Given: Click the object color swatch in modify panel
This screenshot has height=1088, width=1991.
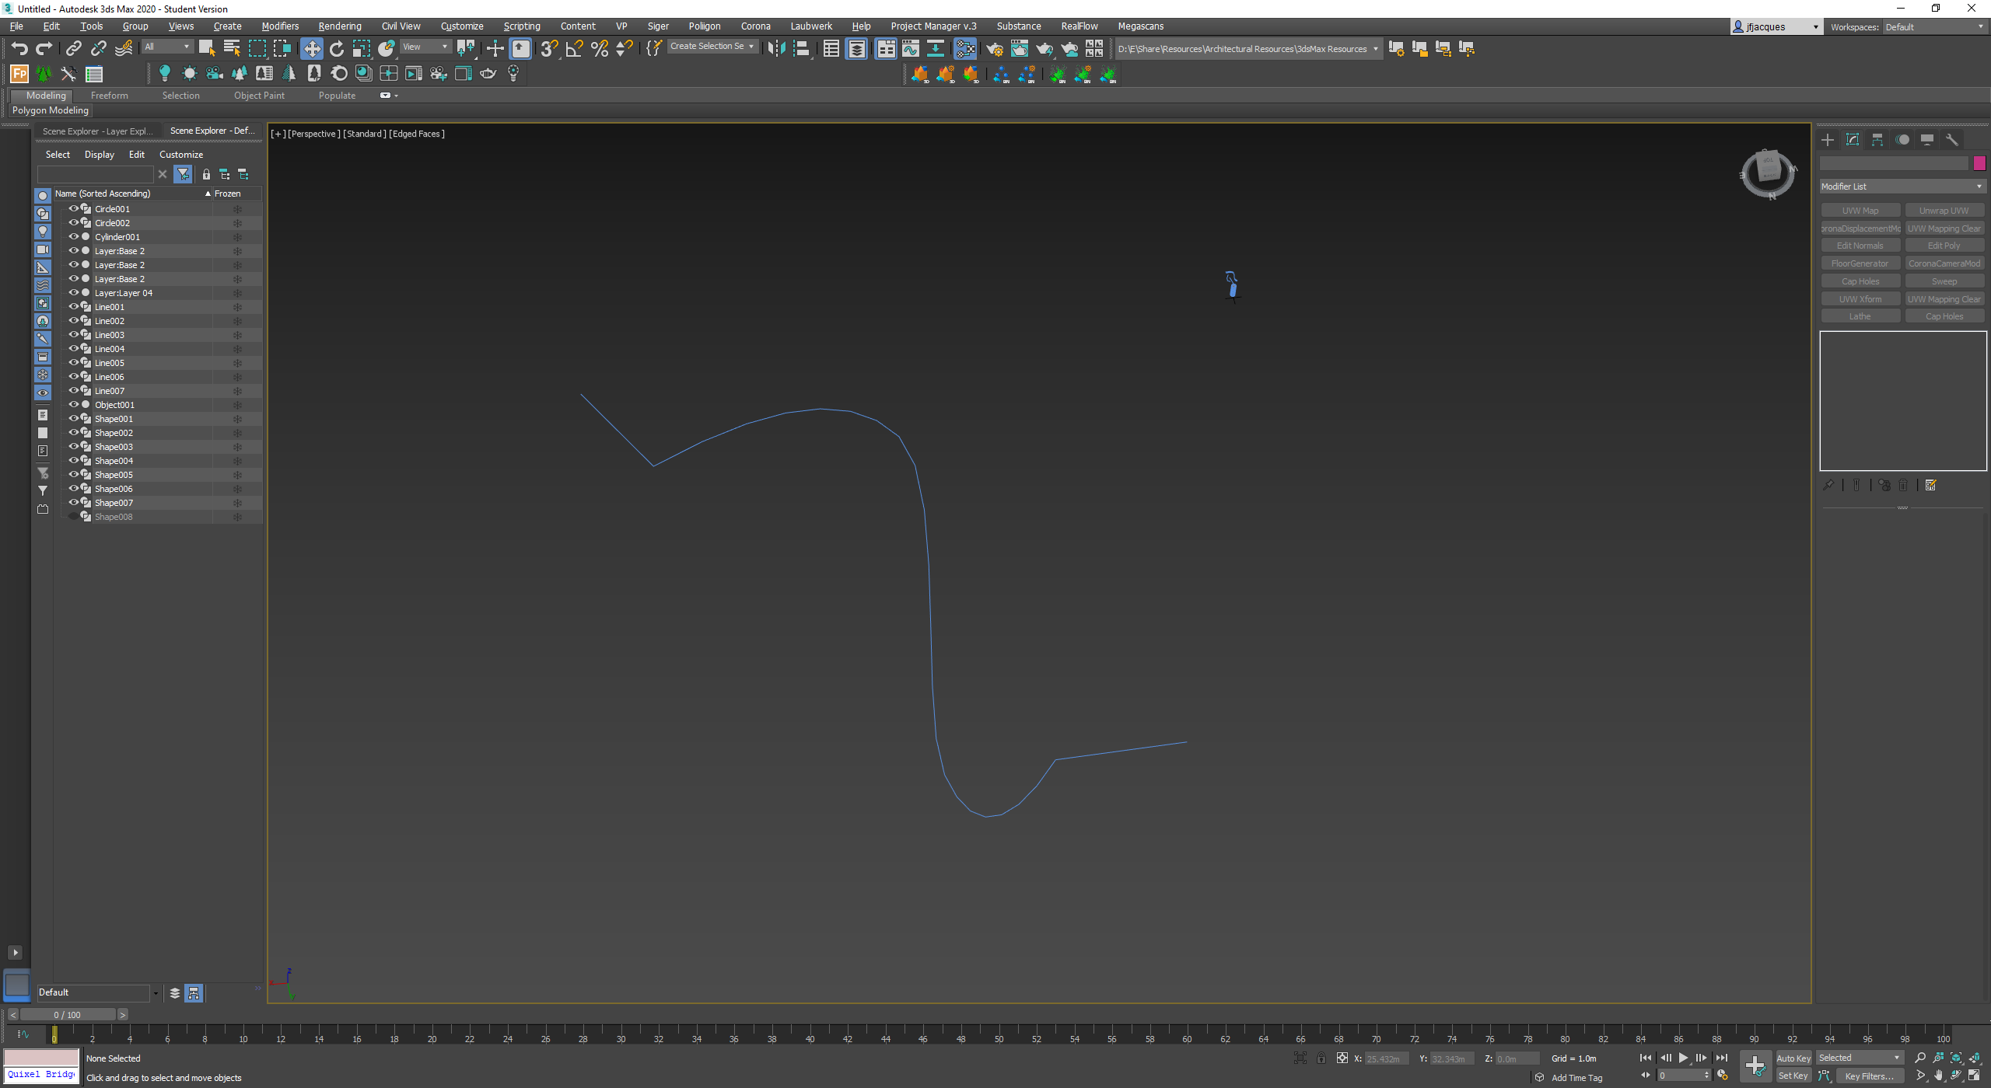Looking at the screenshot, I should click(1980, 163).
